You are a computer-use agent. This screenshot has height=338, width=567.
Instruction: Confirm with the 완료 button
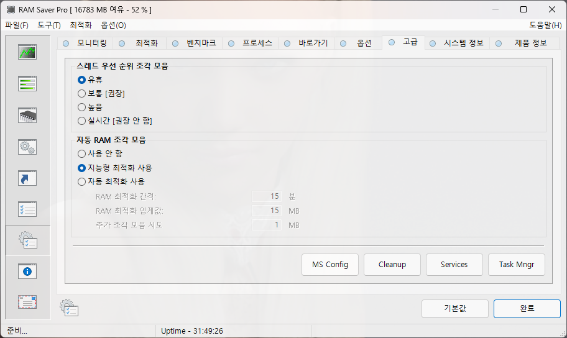pyautogui.click(x=527, y=309)
